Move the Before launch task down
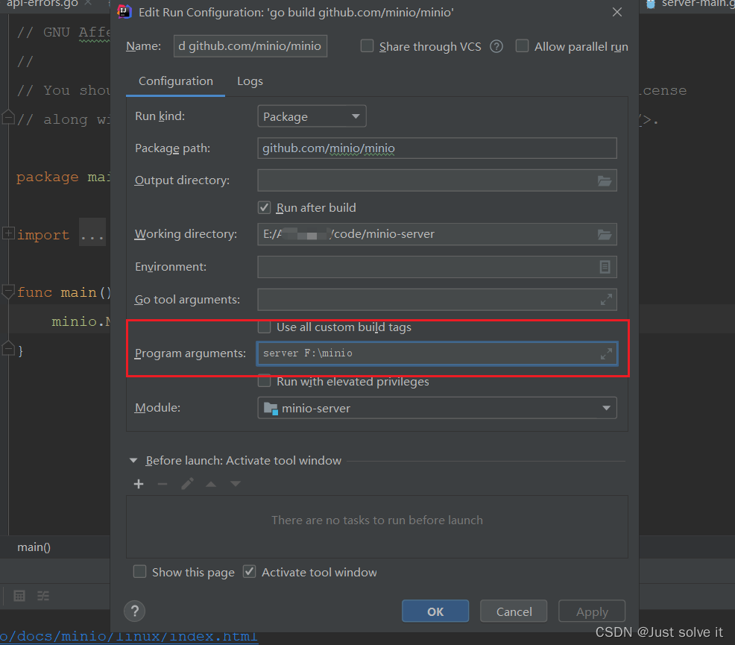The width and height of the screenshot is (735, 645). (x=236, y=484)
